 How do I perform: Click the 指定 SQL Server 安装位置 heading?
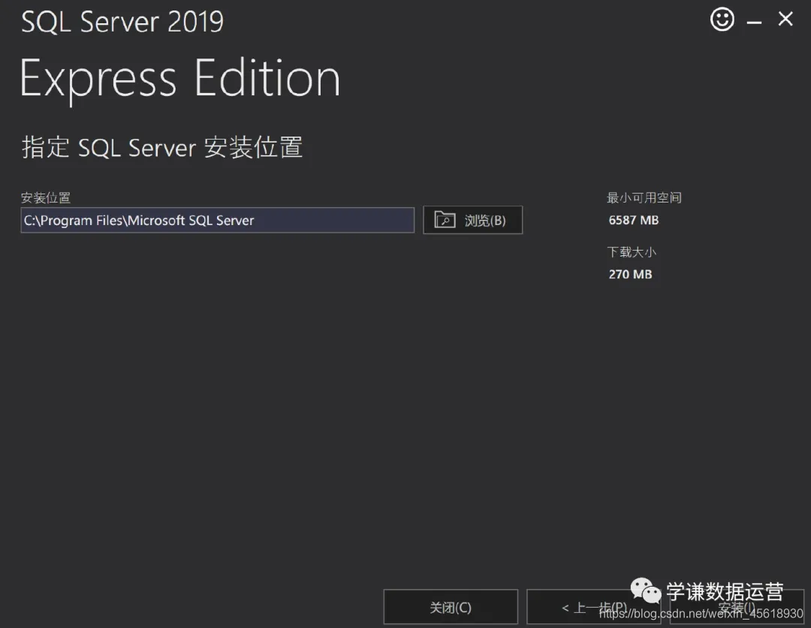[x=162, y=147]
